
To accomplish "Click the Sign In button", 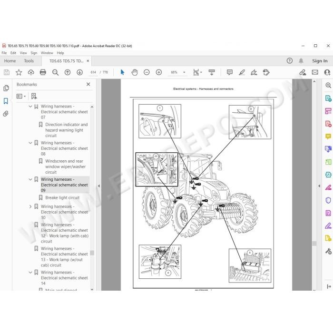I will point(320,61).
